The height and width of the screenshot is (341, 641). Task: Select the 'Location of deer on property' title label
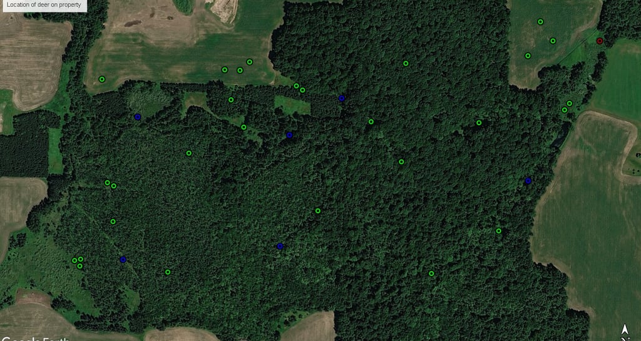tap(44, 5)
